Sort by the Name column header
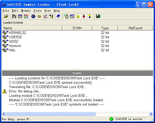 (32, 28)
